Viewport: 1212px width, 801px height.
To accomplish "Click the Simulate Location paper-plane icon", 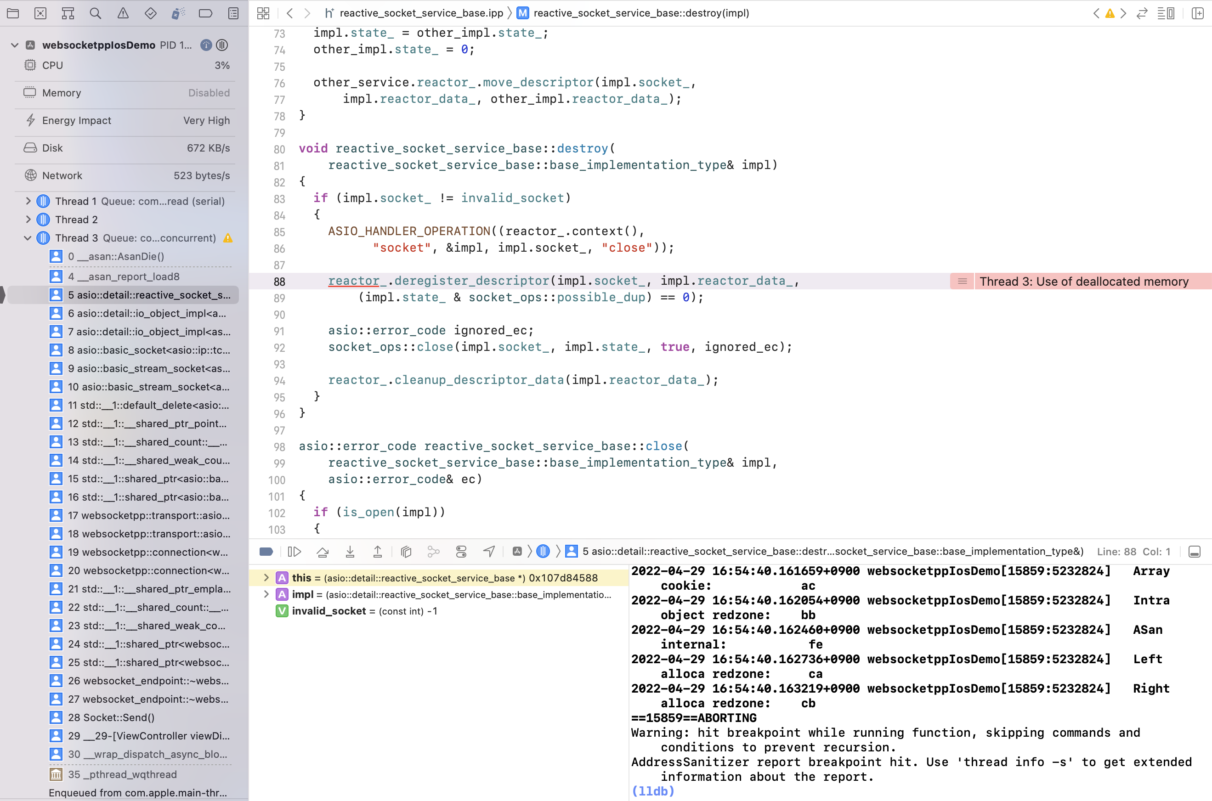I will click(x=489, y=552).
